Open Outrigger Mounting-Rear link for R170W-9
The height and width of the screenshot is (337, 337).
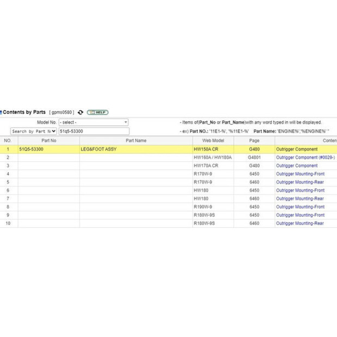[299, 182]
